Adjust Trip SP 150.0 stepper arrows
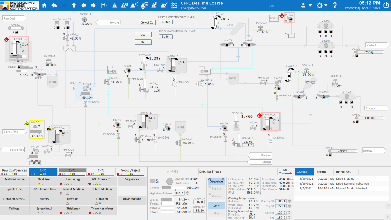 pos(289,206)
